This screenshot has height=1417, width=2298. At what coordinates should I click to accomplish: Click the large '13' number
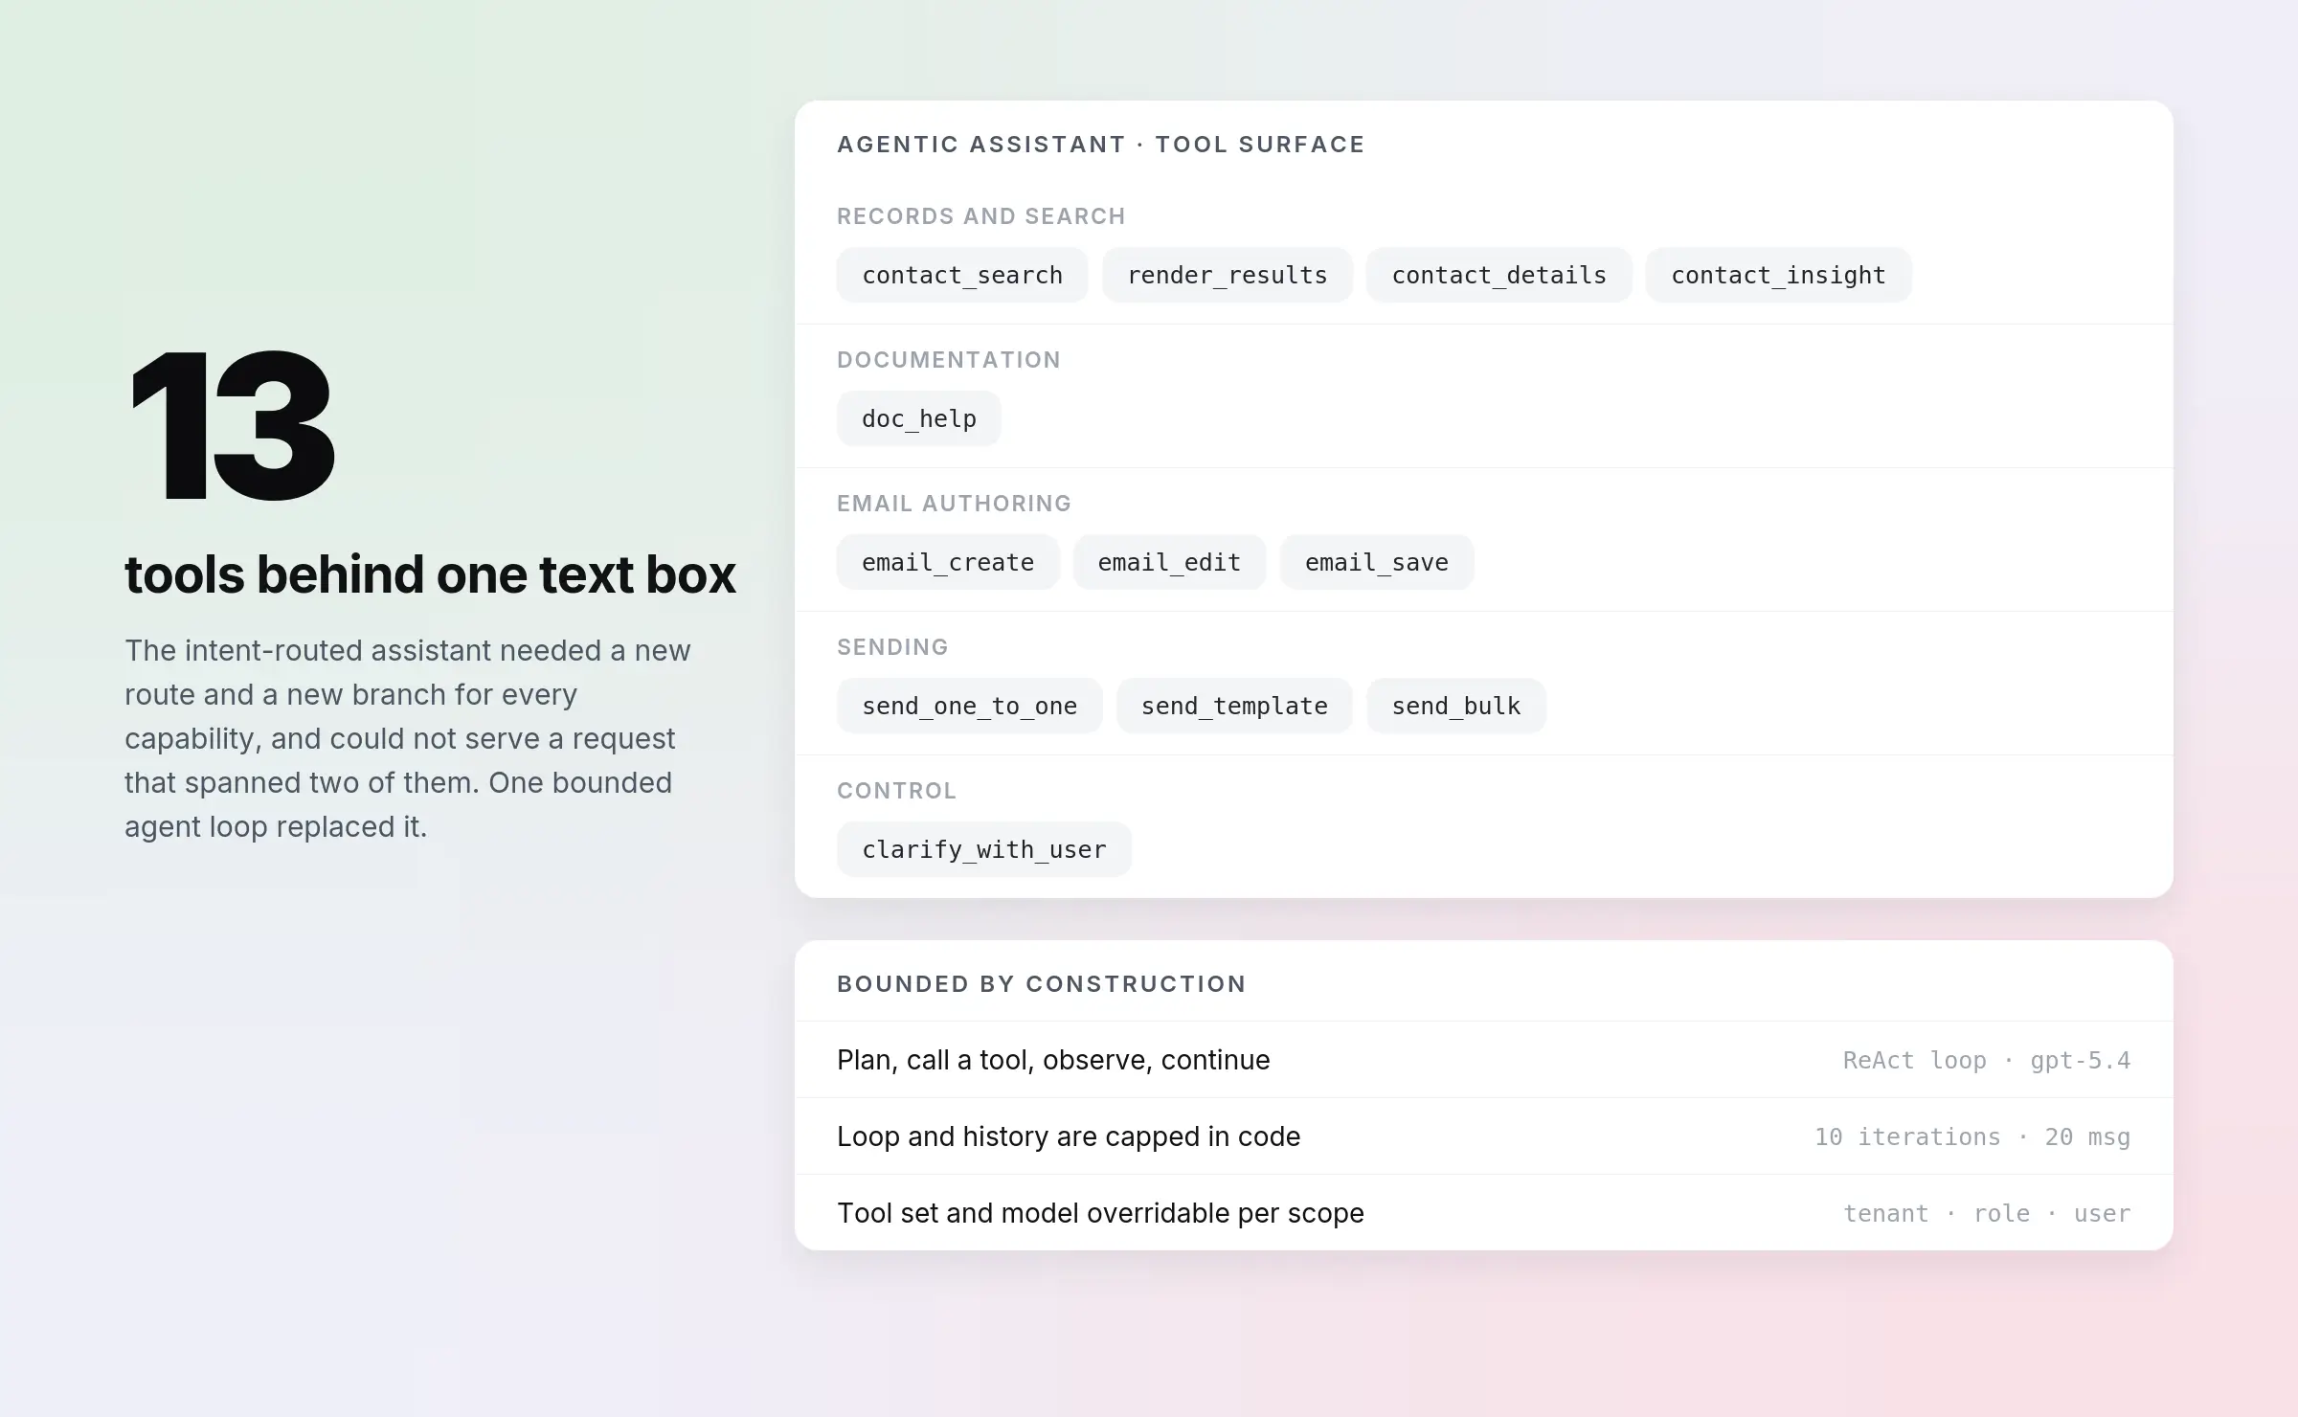pos(232,425)
